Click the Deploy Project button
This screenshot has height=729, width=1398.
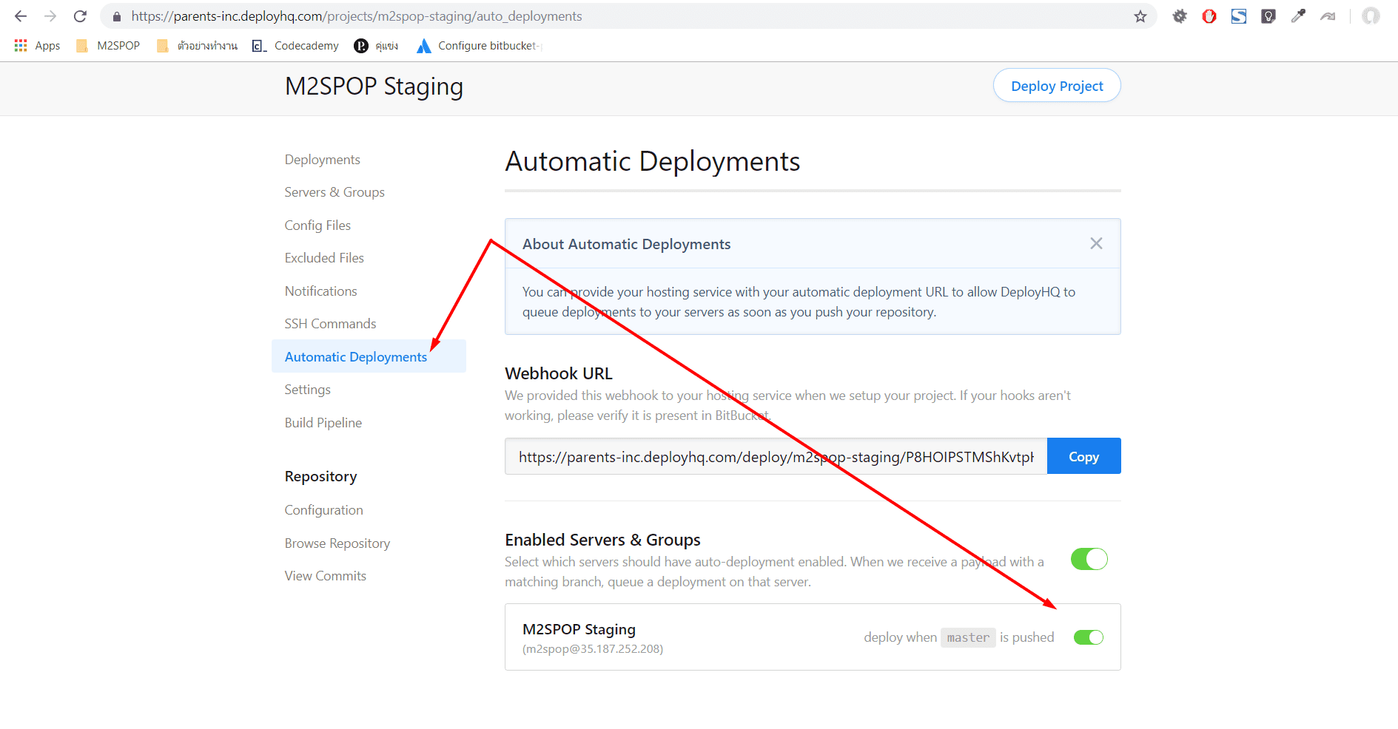[x=1056, y=85]
